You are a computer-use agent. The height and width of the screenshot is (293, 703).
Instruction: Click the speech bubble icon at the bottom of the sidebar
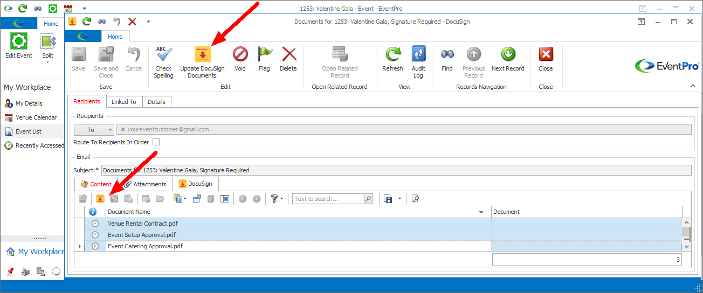click(x=56, y=271)
